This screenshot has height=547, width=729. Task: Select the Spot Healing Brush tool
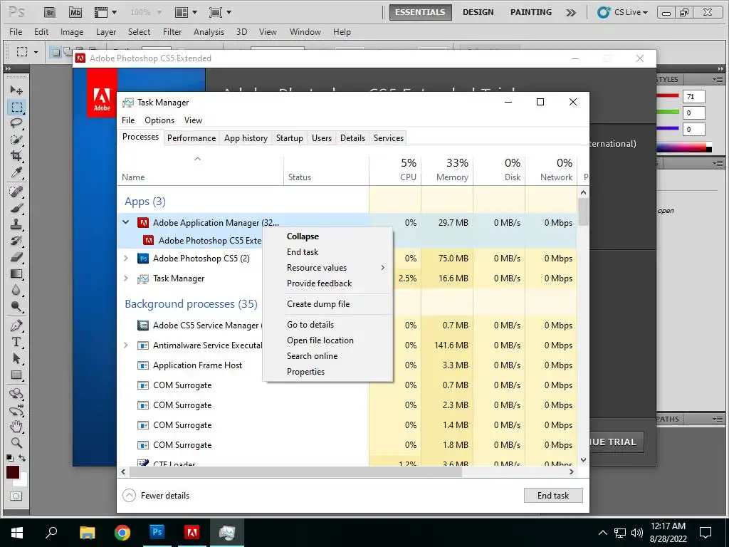click(x=16, y=191)
